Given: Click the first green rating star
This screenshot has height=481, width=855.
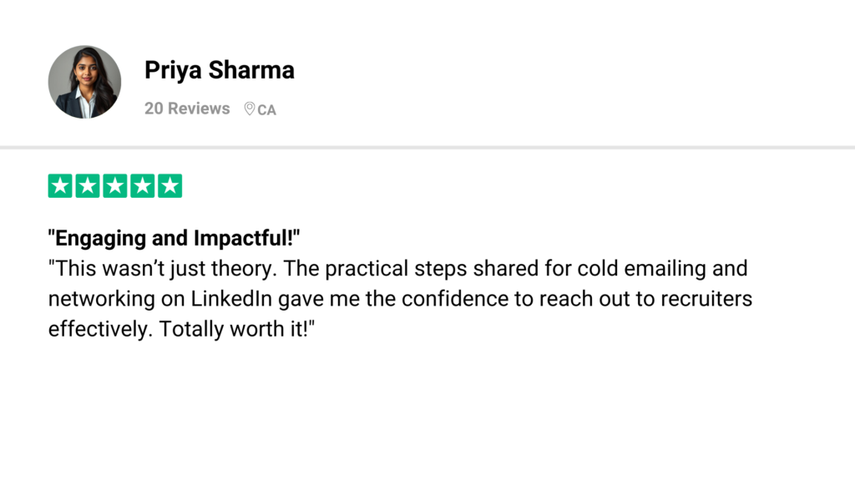Looking at the screenshot, I should pos(60,186).
